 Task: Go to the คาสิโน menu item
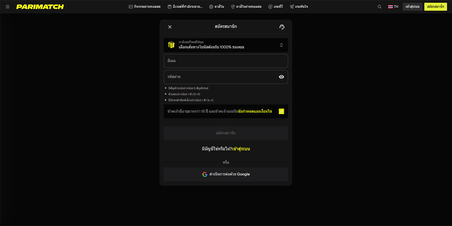pos(217,7)
